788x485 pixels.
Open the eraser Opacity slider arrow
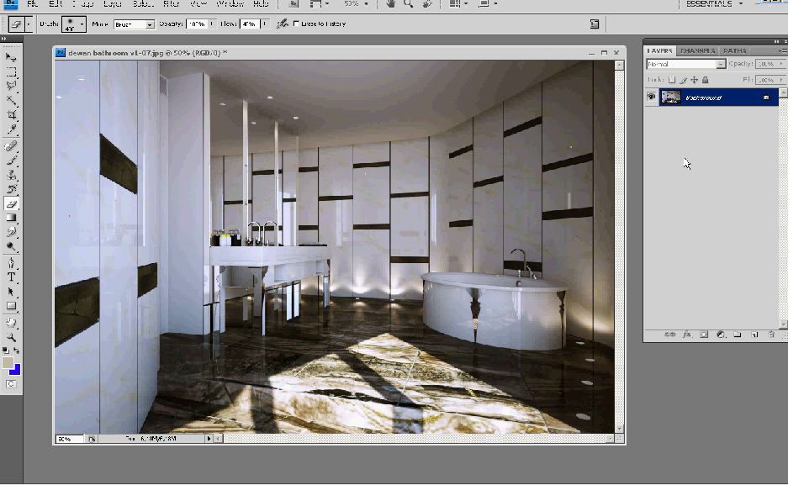[212, 24]
